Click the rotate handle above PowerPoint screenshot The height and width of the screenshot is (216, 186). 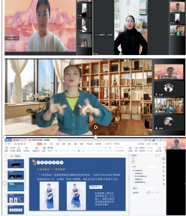96,127
